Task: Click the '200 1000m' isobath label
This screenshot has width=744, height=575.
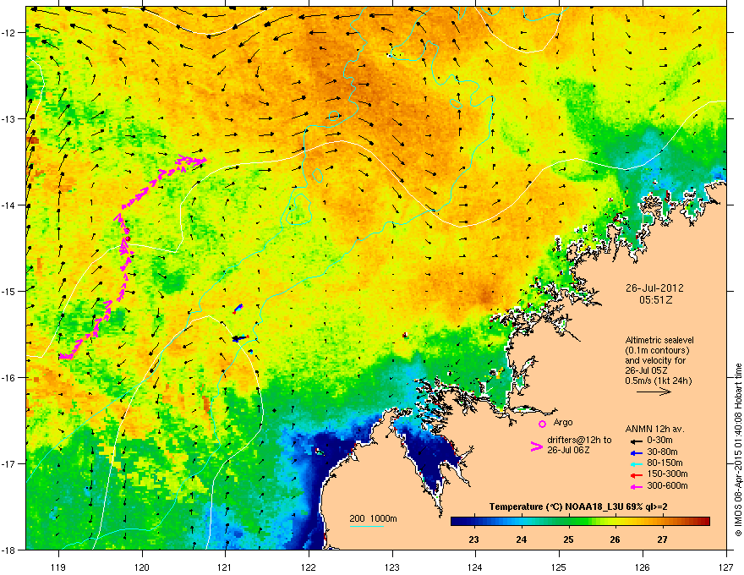Action: click(373, 518)
